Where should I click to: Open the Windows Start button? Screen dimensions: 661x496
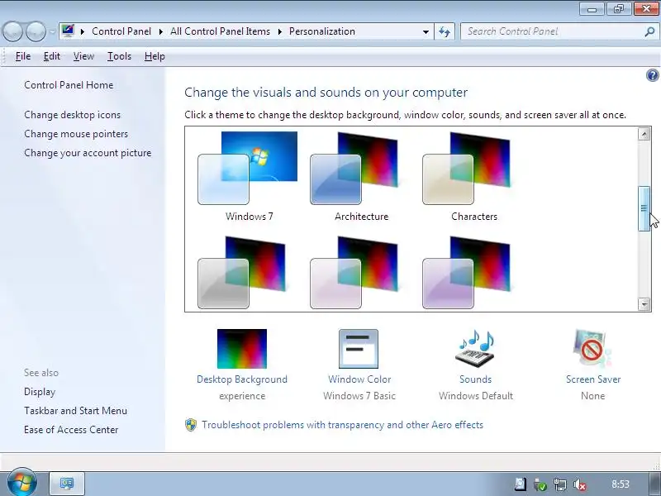click(x=21, y=482)
